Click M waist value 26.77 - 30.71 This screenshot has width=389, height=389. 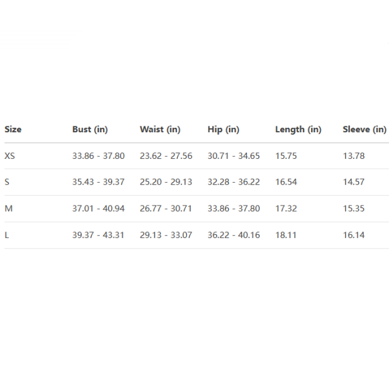(166, 209)
